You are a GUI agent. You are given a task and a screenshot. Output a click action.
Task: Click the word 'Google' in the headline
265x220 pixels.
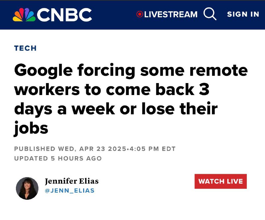(43, 71)
